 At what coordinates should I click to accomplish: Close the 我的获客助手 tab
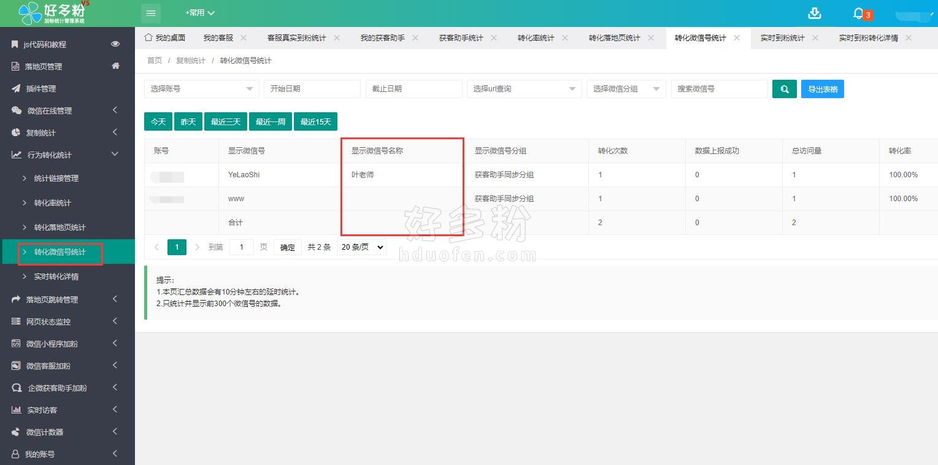pos(415,38)
